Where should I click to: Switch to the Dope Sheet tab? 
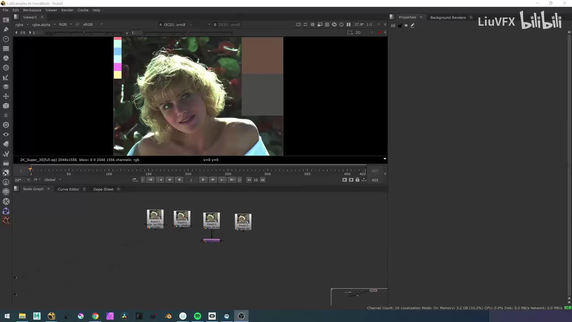click(x=103, y=189)
